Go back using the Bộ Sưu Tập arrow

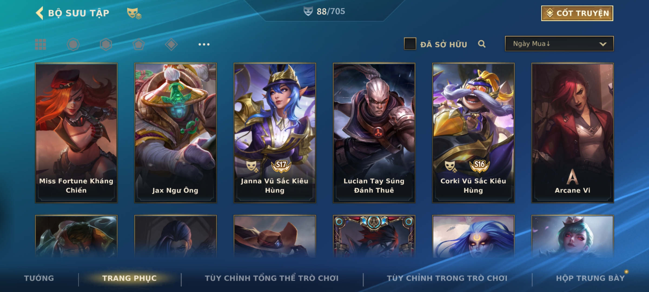tap(39, 13)
